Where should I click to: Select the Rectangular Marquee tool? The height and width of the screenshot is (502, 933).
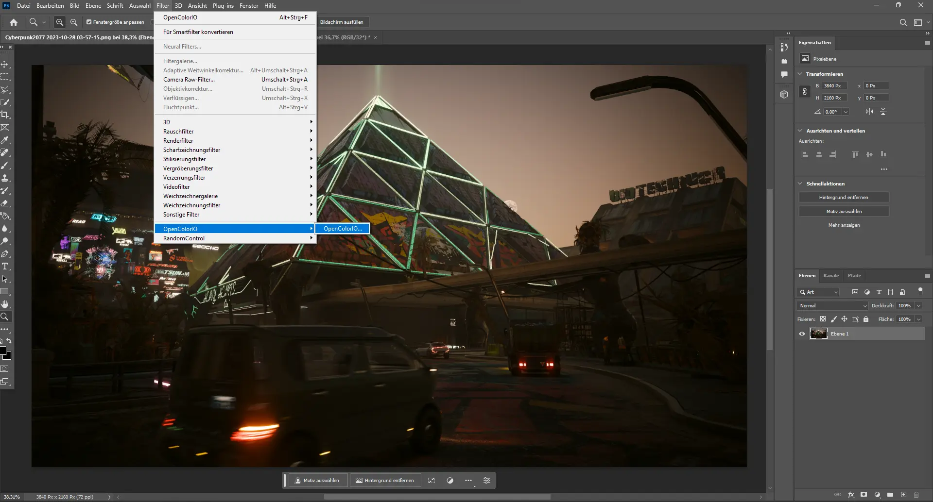coord(5,77)
